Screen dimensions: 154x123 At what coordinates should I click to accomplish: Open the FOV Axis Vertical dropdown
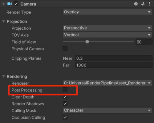[x=107, y=35]
